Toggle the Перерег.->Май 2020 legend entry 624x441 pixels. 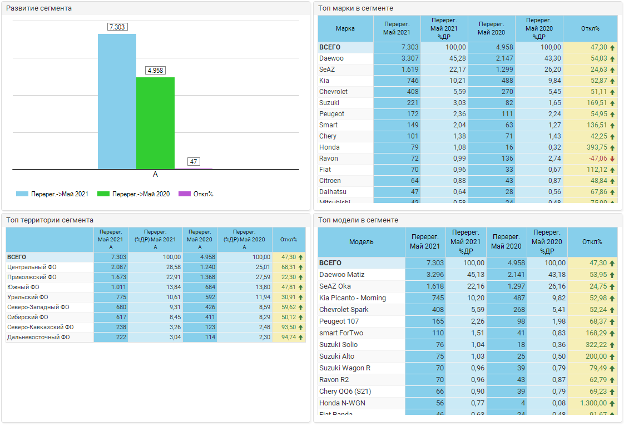[x=133, y=194]
